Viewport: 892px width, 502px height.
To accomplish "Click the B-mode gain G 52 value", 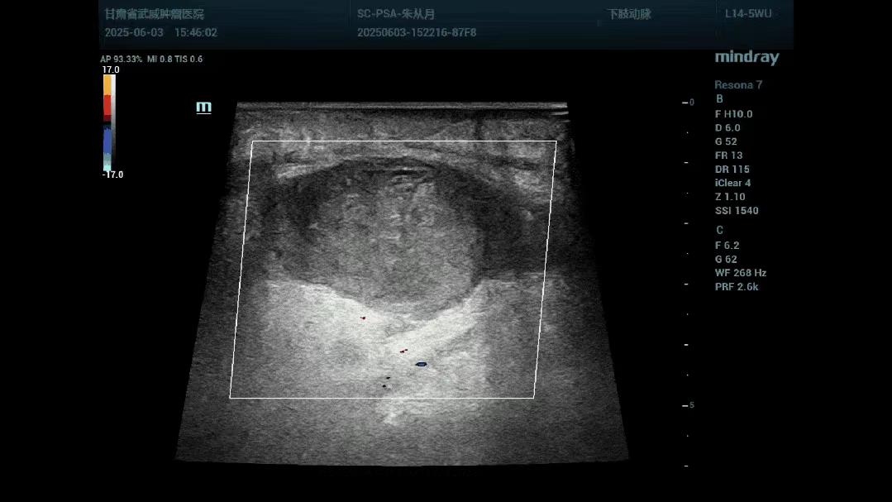I will point(726,141).
